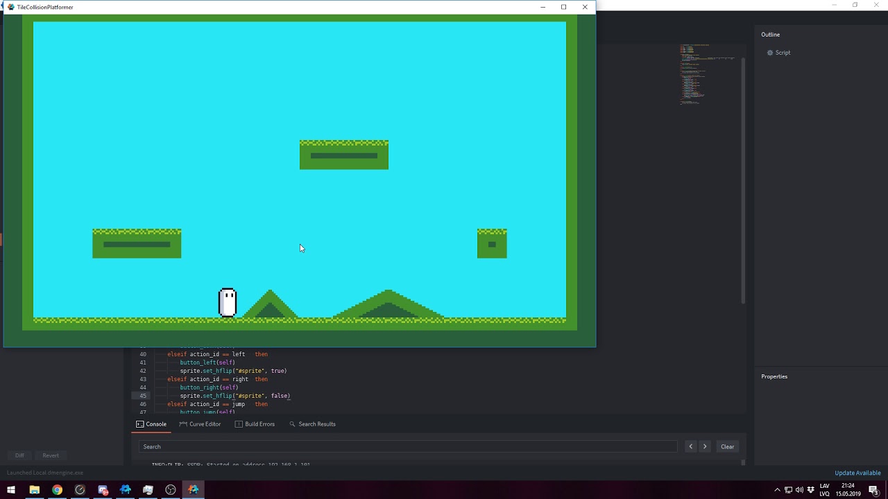Screen dimensions: 888x499
Task: Click the top center floating grass platform
Action: 344,155
